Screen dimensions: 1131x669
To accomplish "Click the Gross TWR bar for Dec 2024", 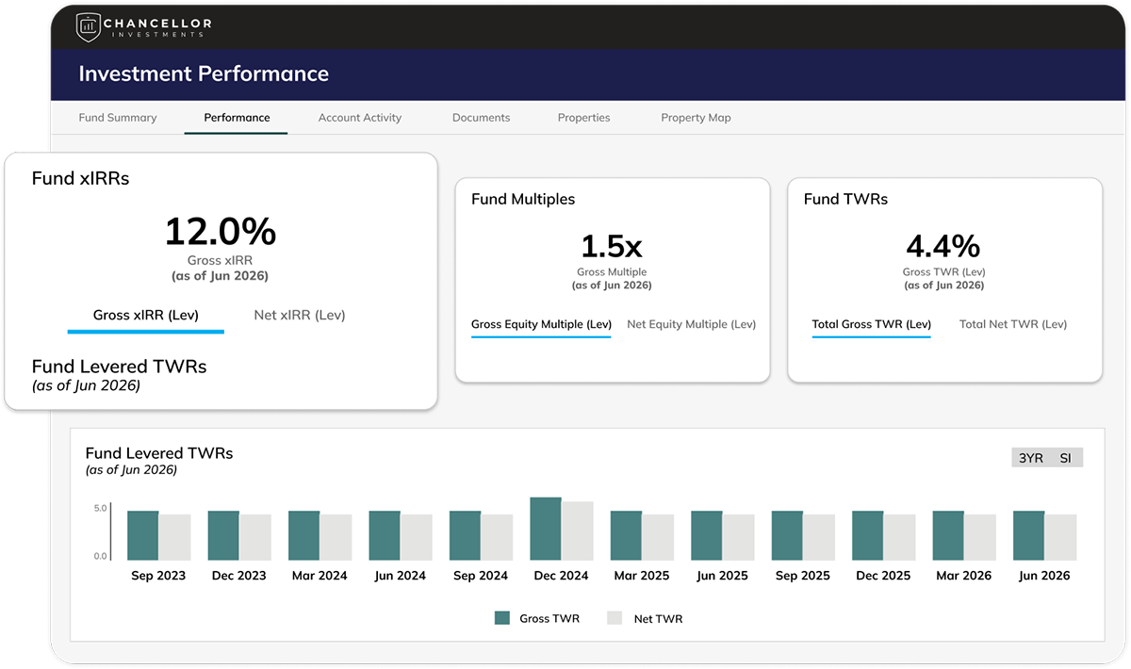I will [546, 529].
